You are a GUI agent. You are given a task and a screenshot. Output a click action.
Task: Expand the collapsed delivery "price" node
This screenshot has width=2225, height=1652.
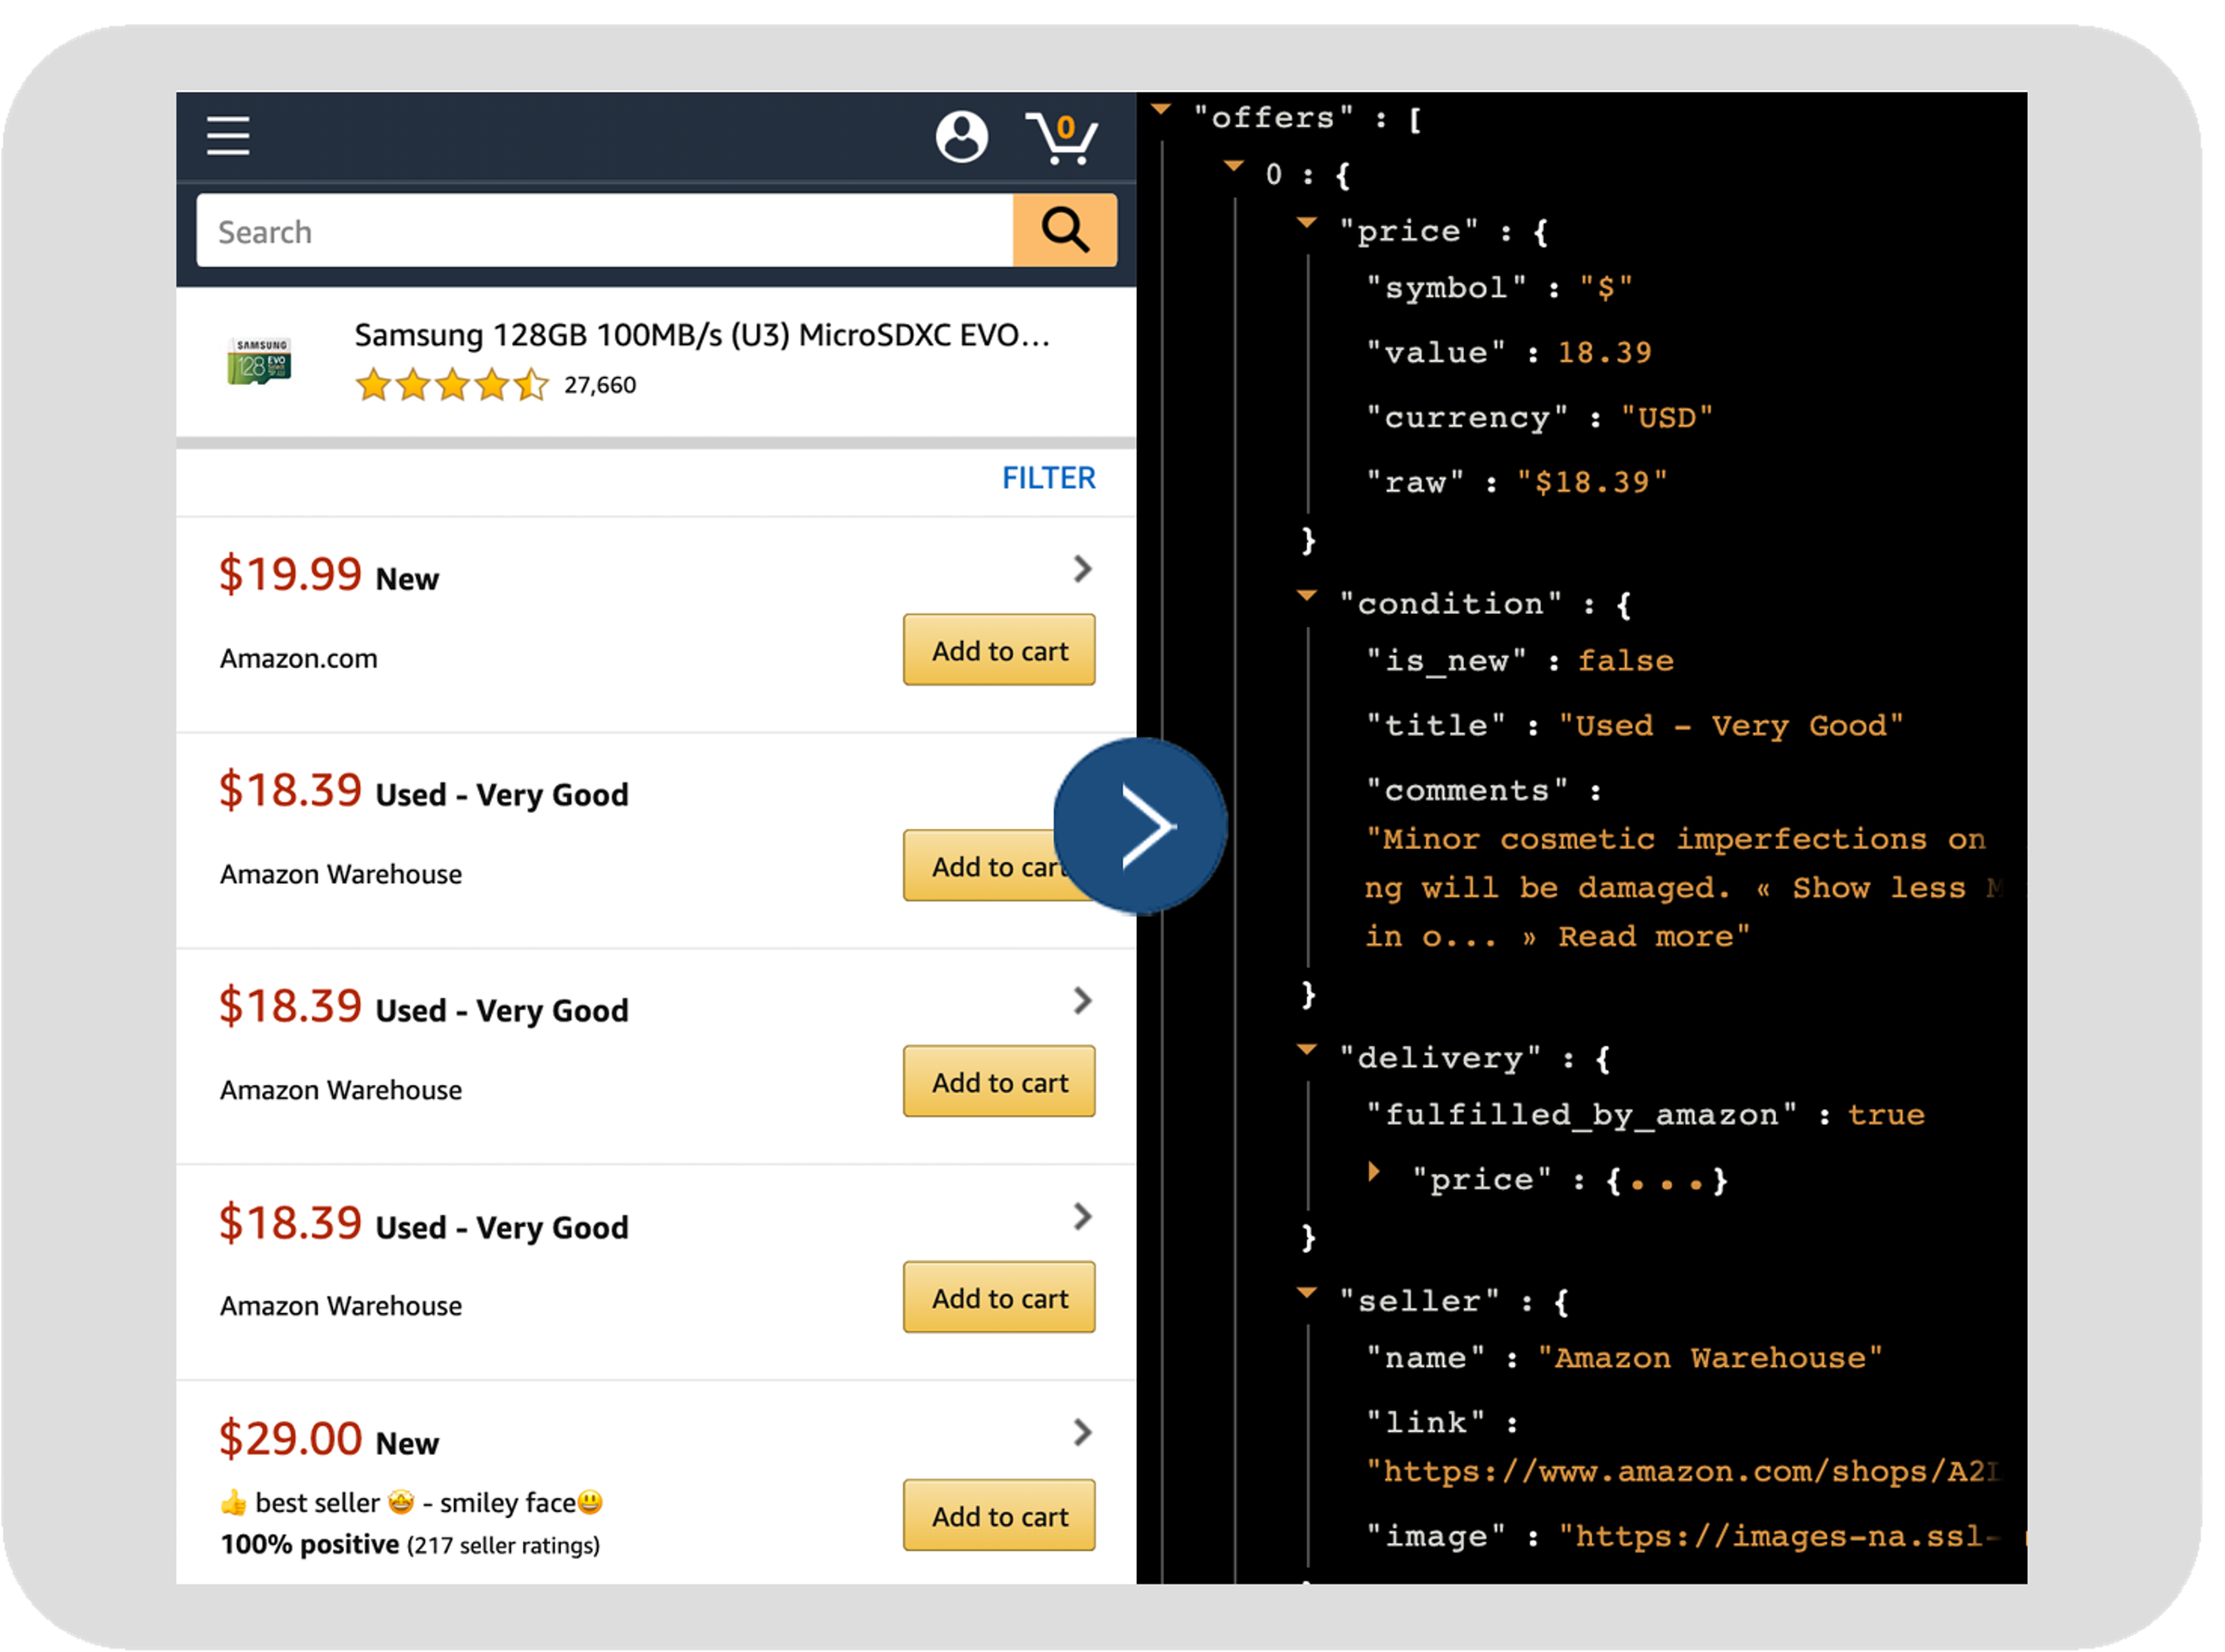click(1375, 1172)
